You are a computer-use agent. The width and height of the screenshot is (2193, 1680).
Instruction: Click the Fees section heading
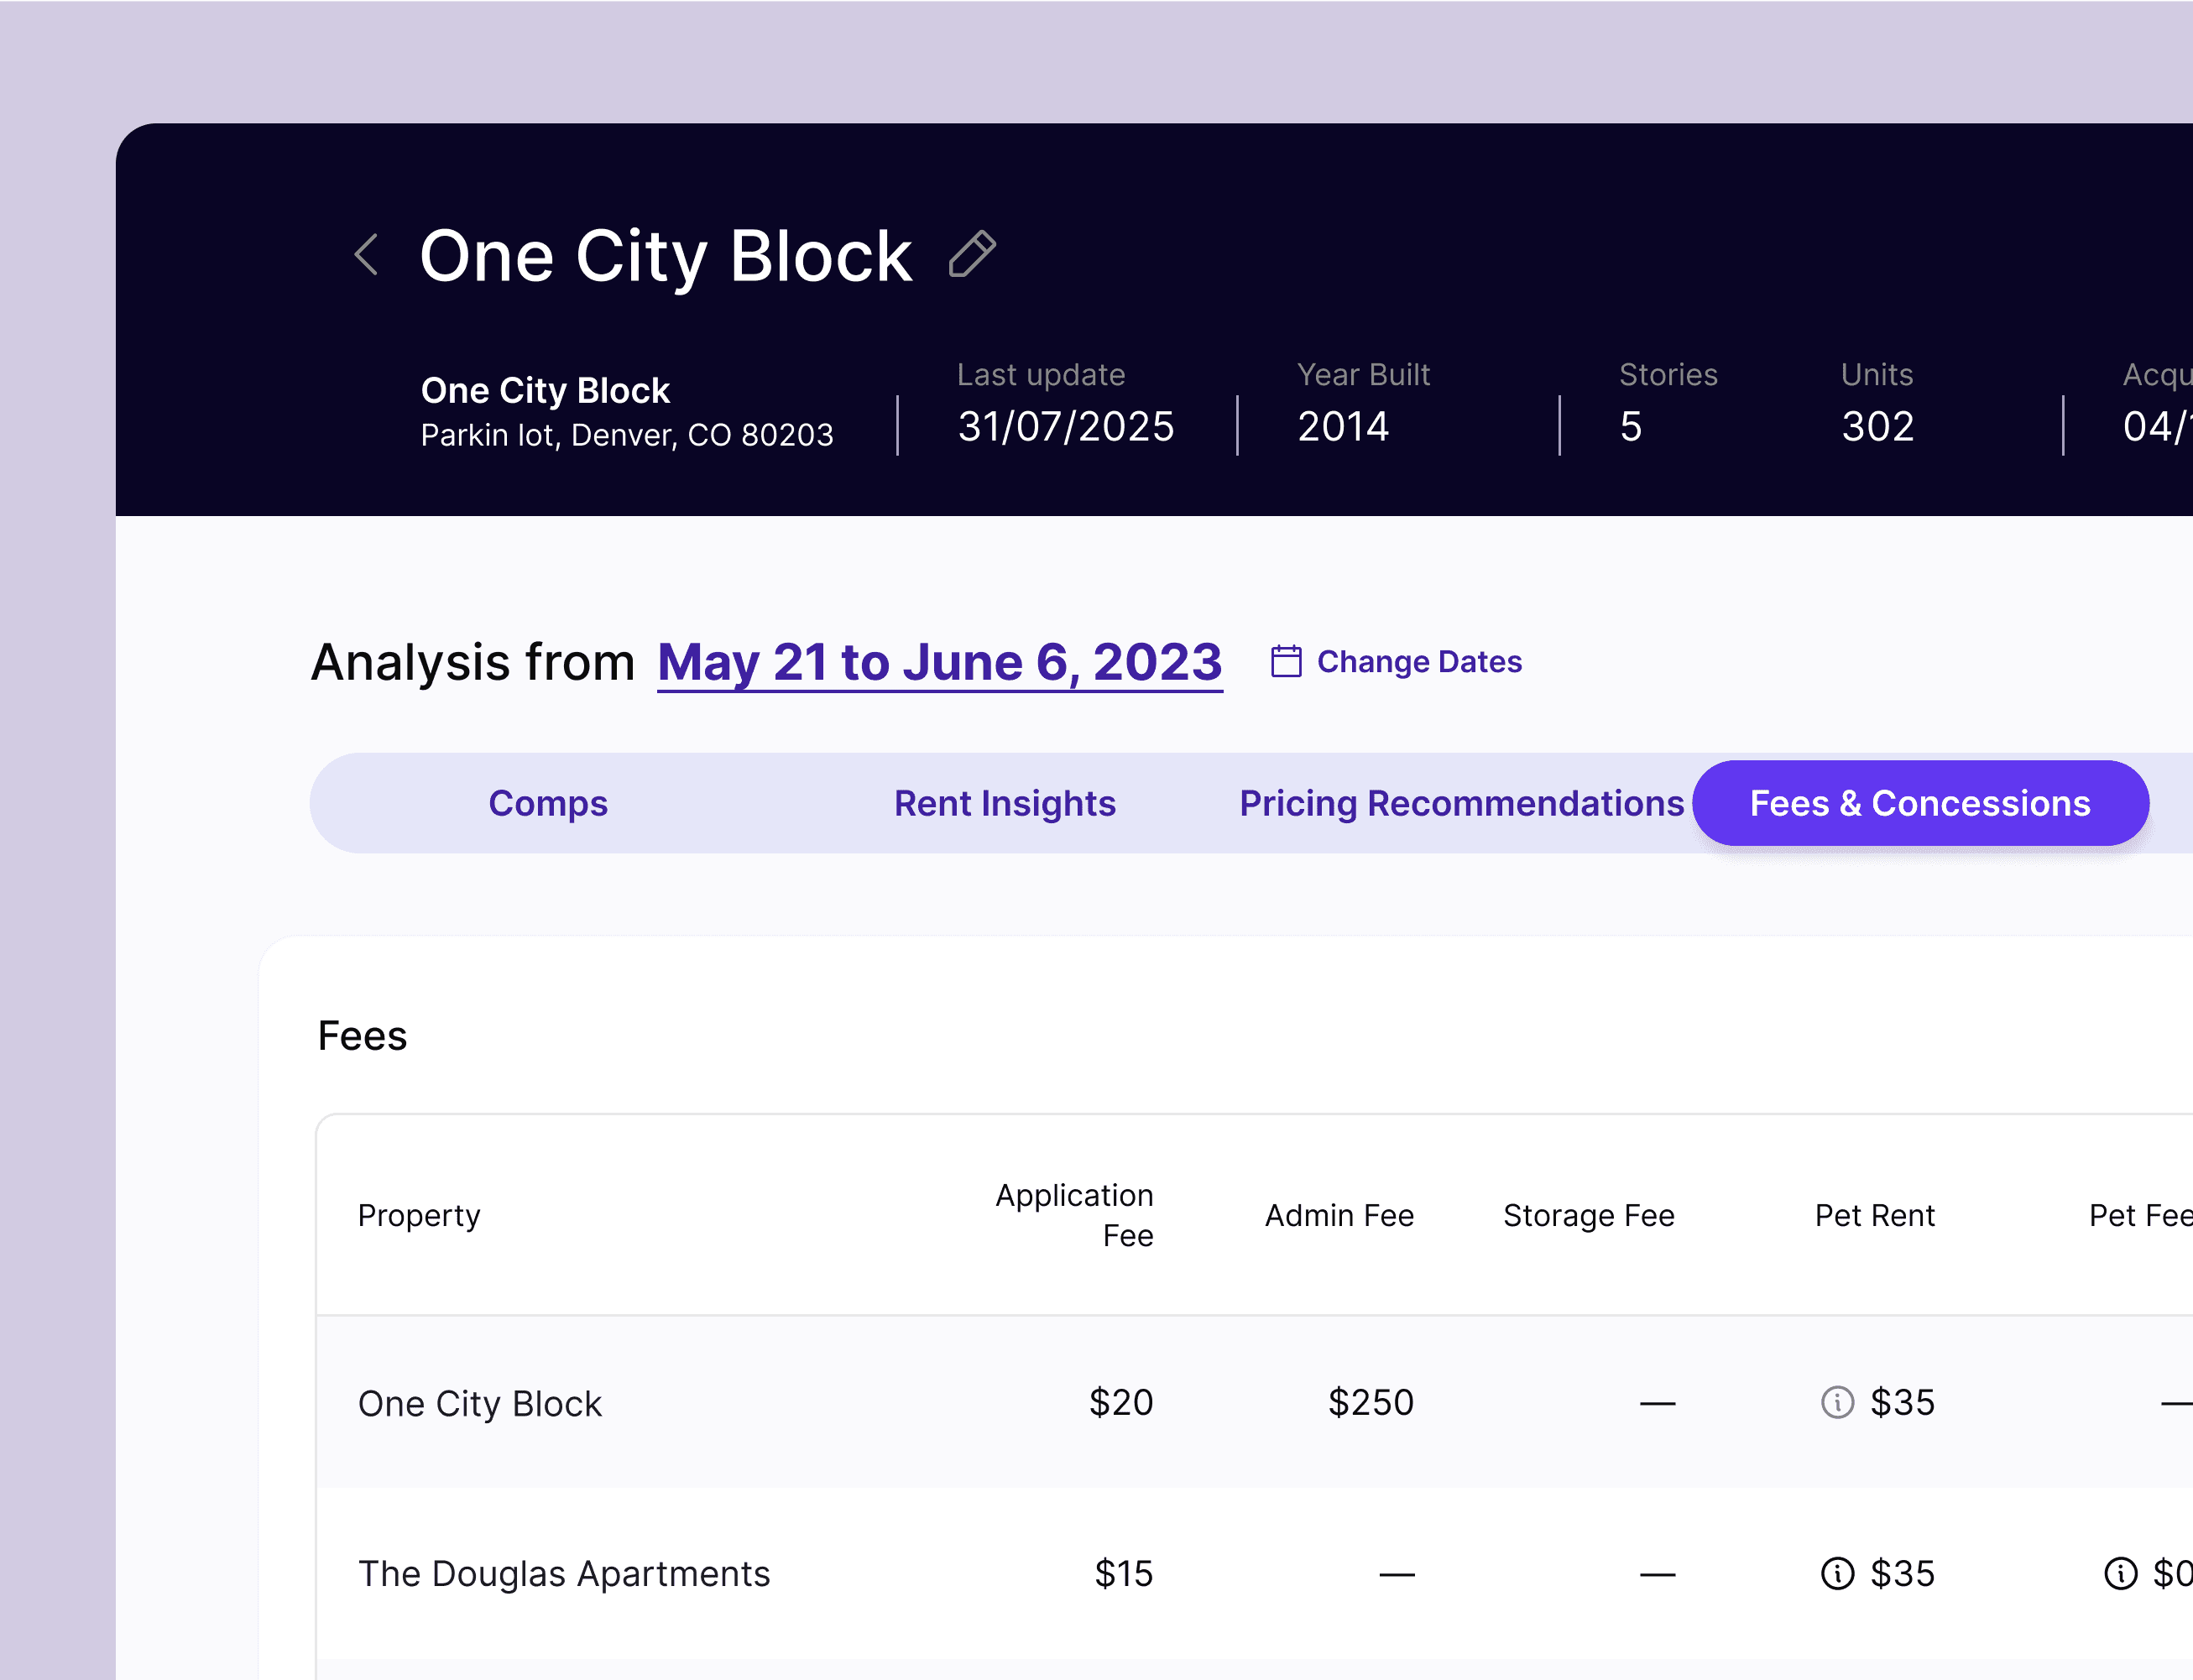pos(362,1036)
